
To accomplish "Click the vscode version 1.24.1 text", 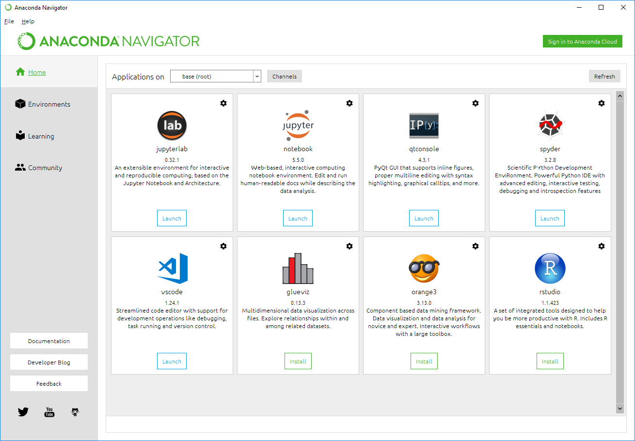I will [x=172, y=302].
